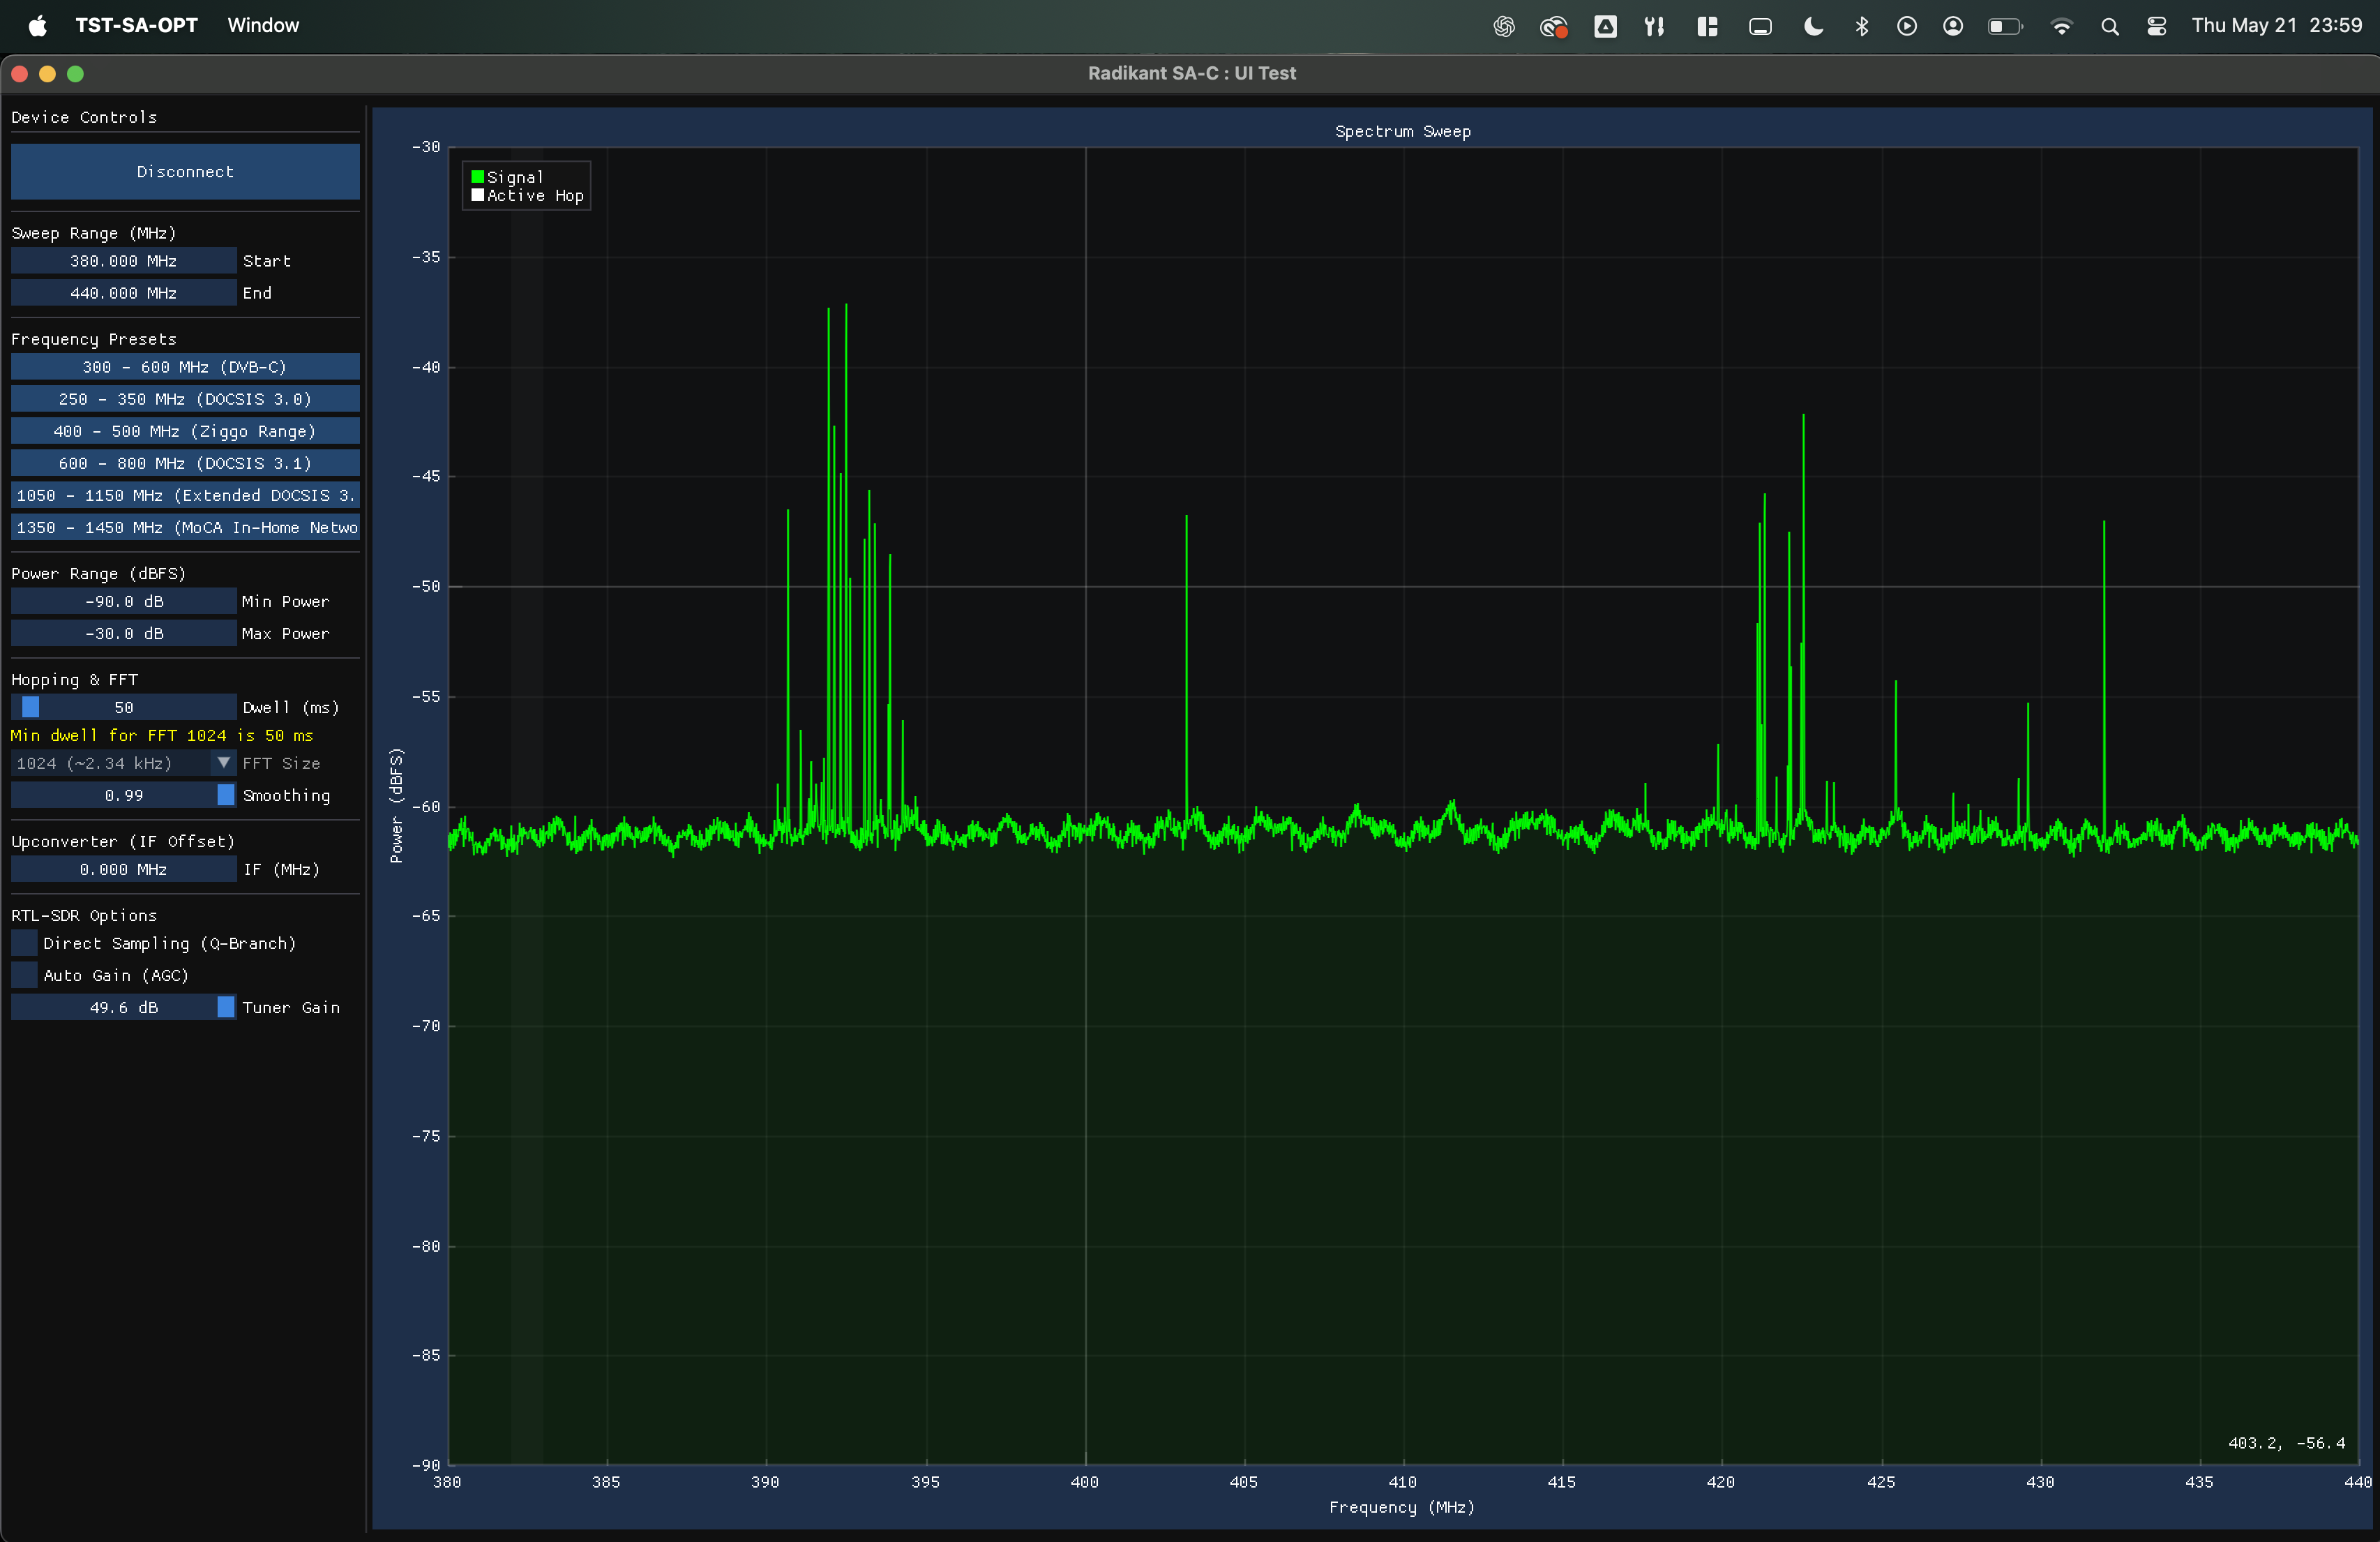Open the Bluetooth menu
The height and width of the screenshot is (1542, 2380).
[1861, 26]
